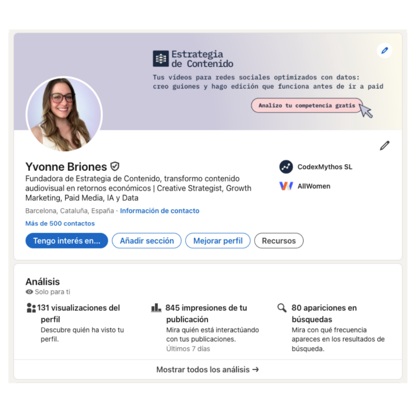Click the profile views people icon

tap(31, 308)
